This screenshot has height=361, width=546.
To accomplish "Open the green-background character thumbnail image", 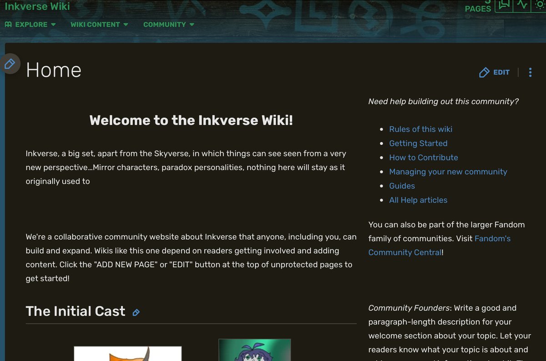I will click(254, 350).
